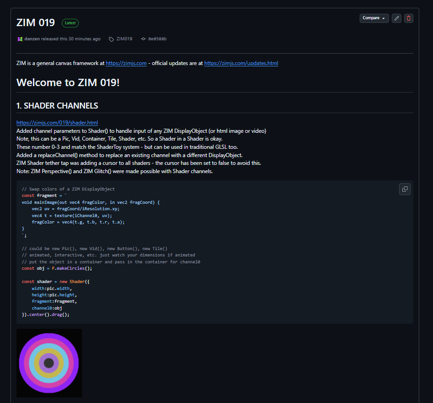Copy the code snippet with the copy icon
The image size is (433, 403).
pyautogui.click(x=405, y=189)
